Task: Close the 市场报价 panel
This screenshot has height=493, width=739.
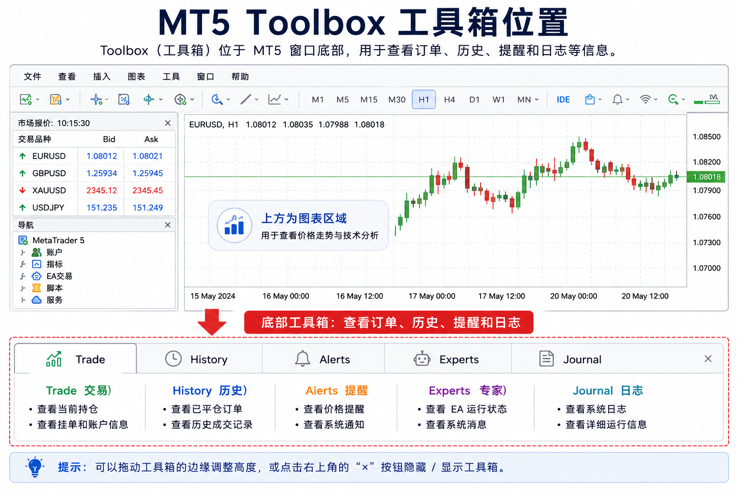Action: [x=167, y=123]
